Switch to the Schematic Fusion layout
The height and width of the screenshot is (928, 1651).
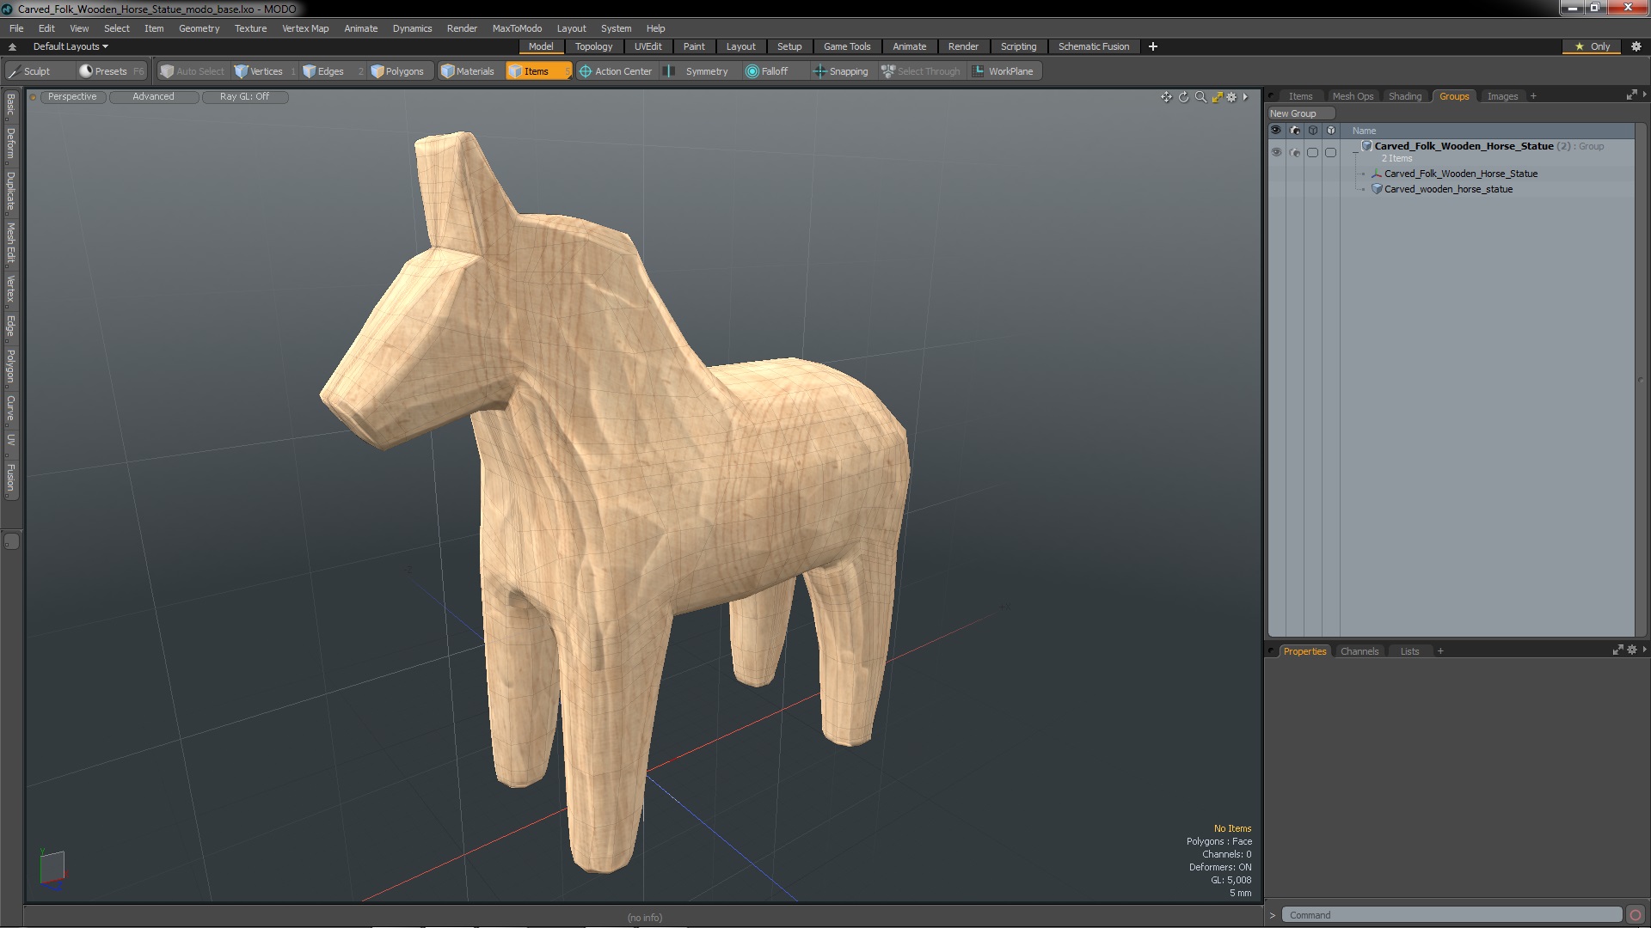(x=1093, y=46)
